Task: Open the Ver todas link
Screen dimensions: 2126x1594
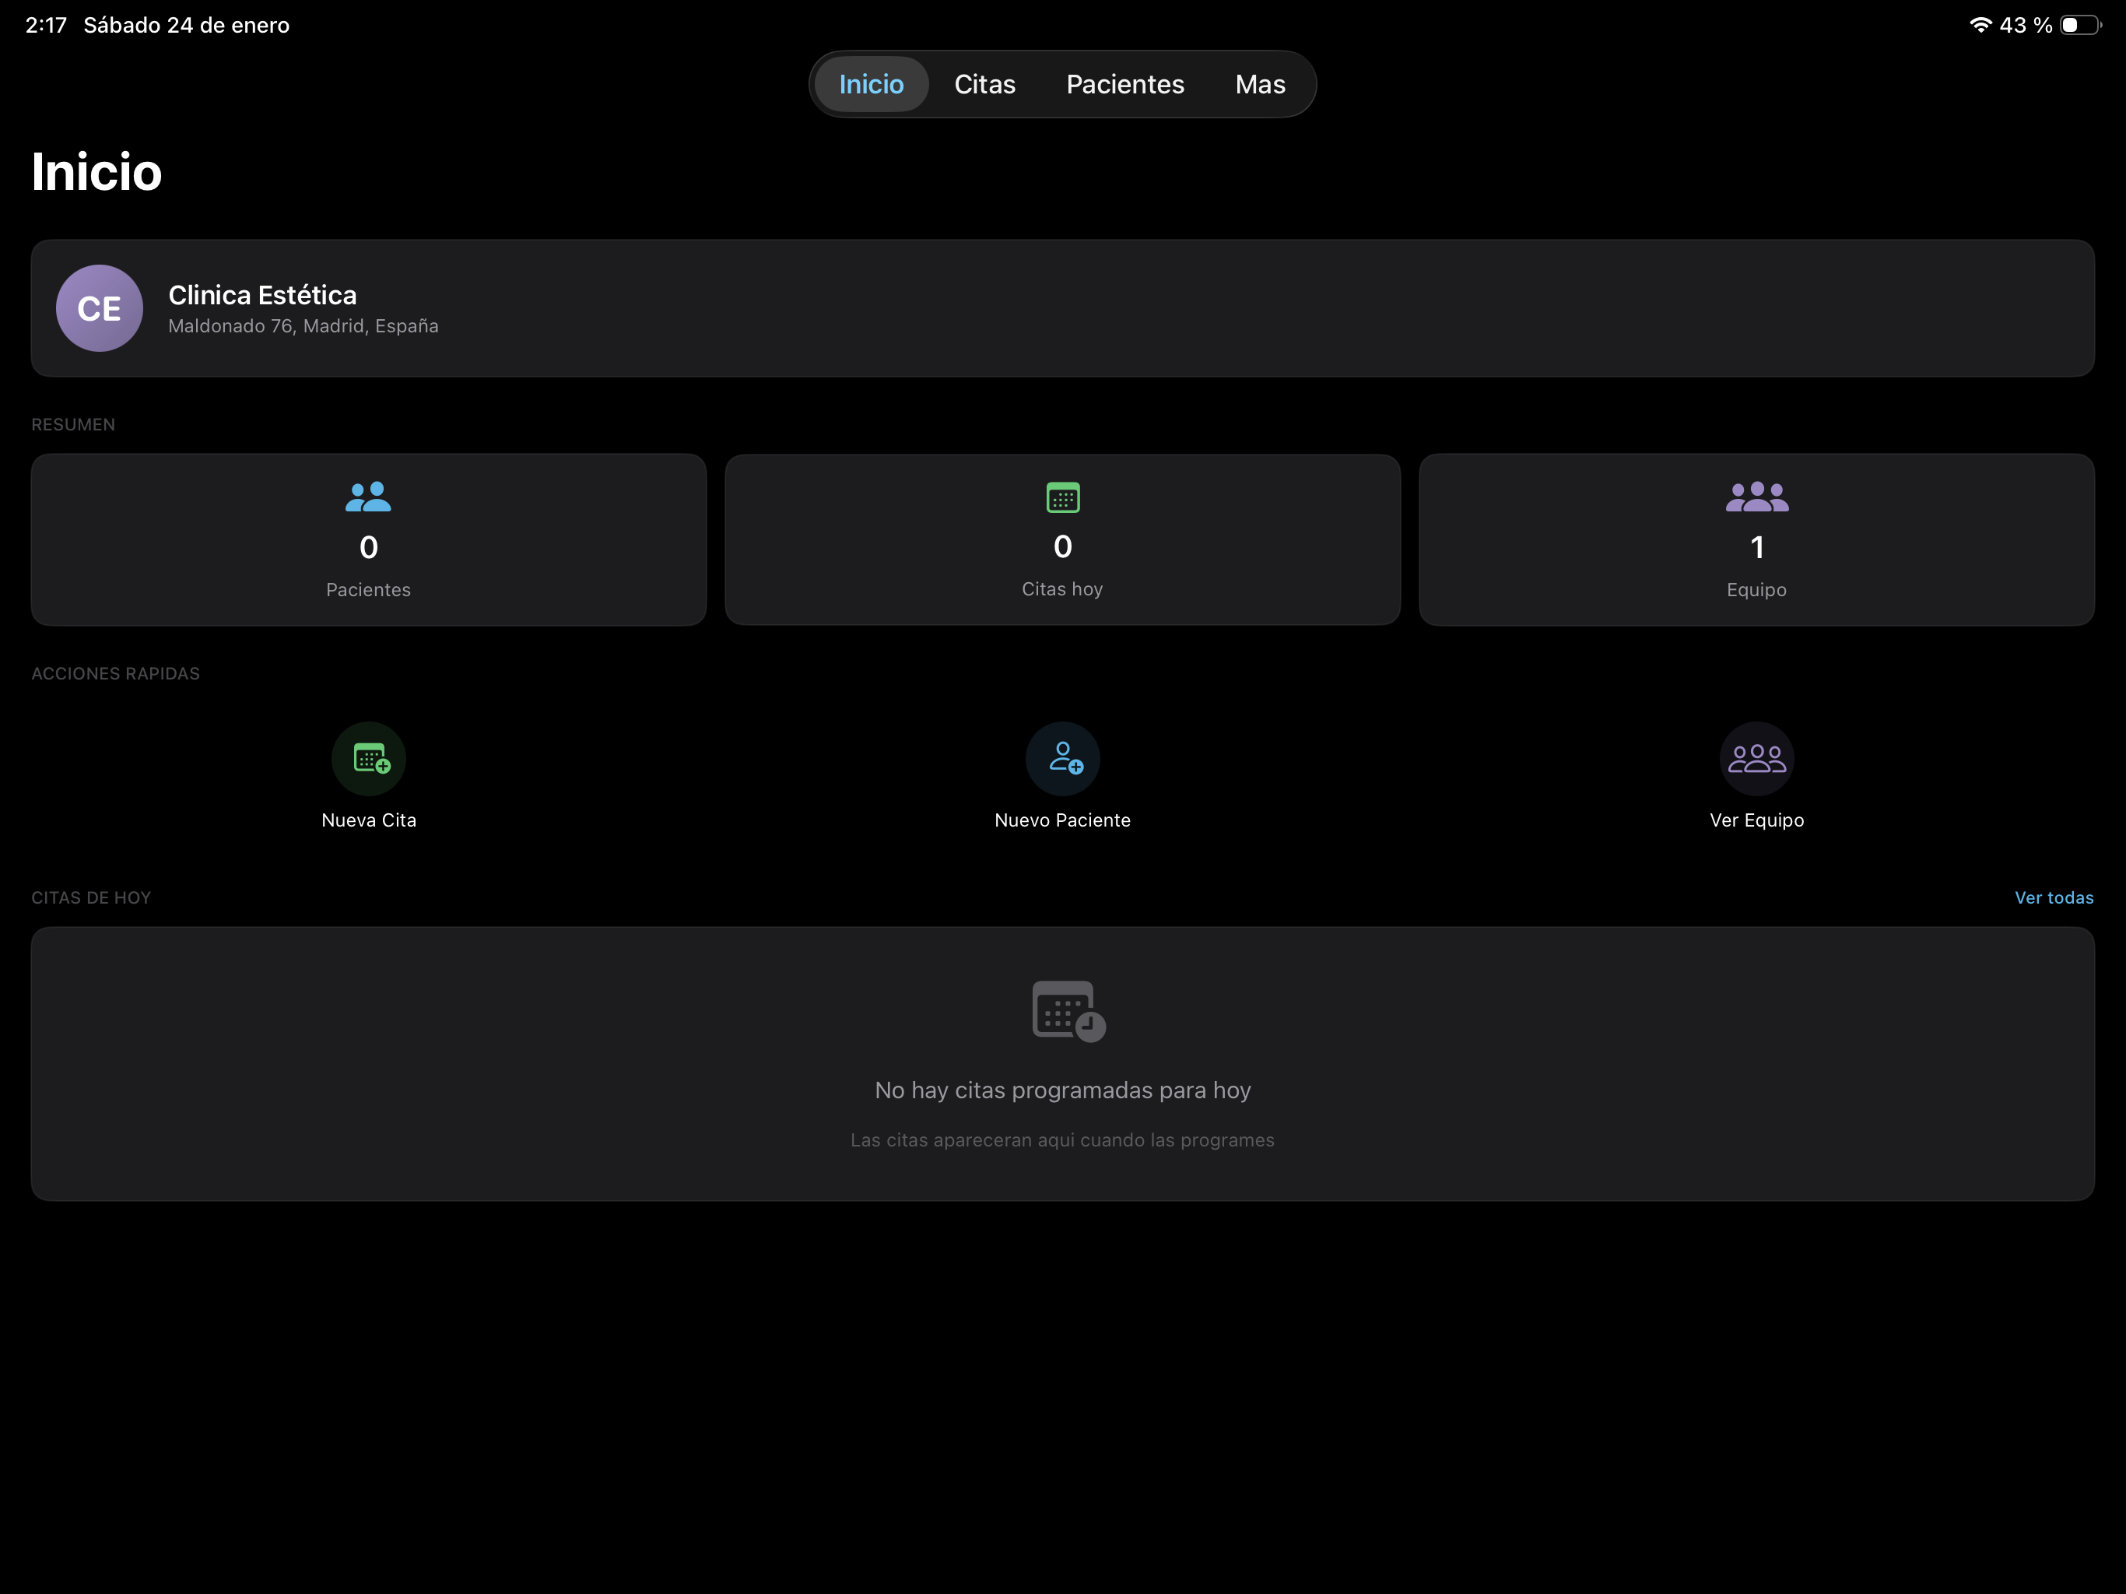Action: (2053, 898)
